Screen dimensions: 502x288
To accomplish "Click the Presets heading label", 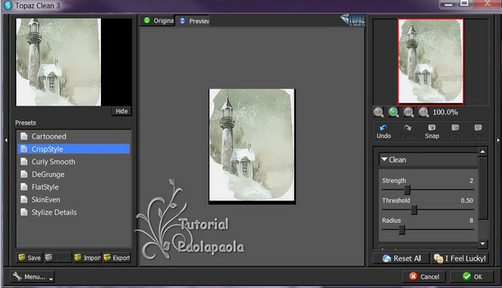I will [26, 123].
